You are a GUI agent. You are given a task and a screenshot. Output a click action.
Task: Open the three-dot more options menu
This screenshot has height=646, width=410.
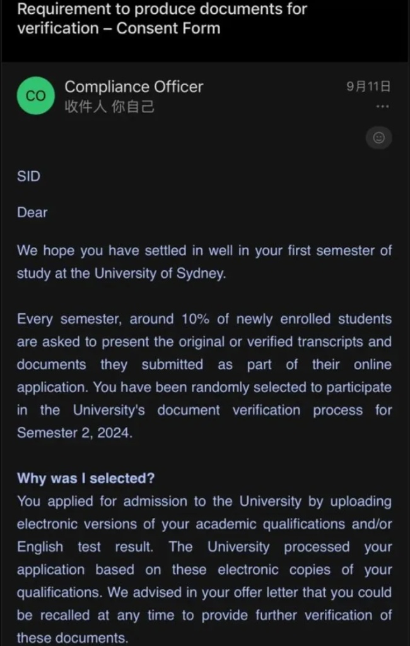pos(382,107)
